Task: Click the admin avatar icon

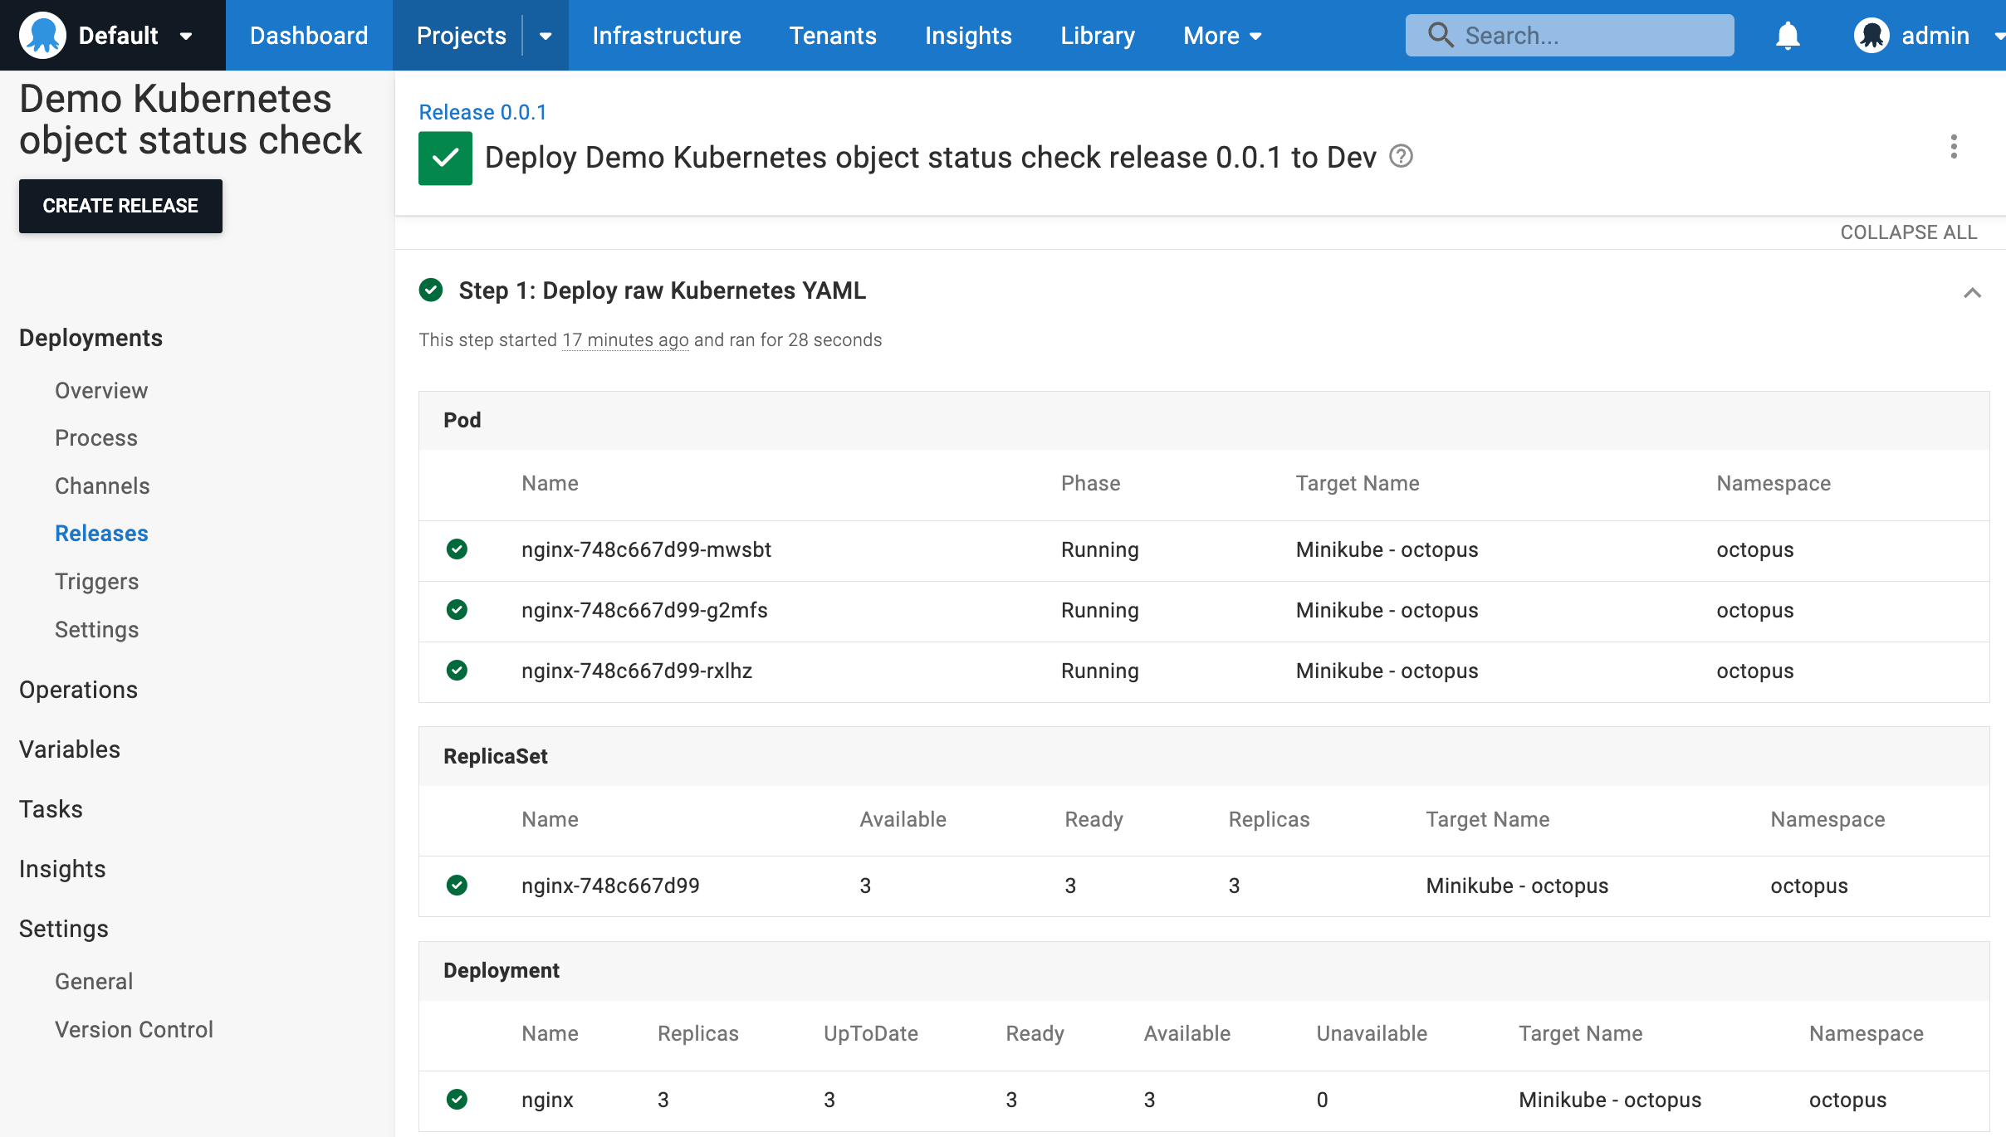Action: pyautogui.click(x=1873, y=35)
